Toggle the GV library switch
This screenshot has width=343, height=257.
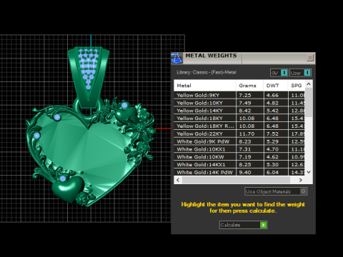pyautogui.click(x=279, y=73)
